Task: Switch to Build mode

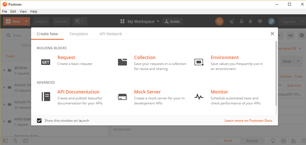Action: [x=228, y=141]
